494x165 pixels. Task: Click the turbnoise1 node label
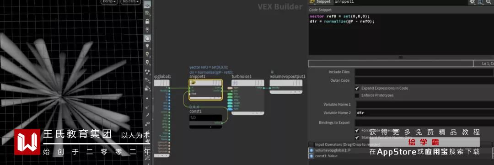click(242, 76)
